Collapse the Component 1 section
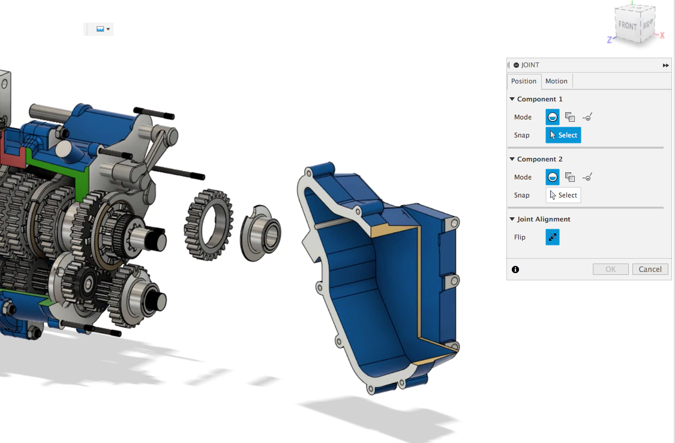 click(512, 99)
